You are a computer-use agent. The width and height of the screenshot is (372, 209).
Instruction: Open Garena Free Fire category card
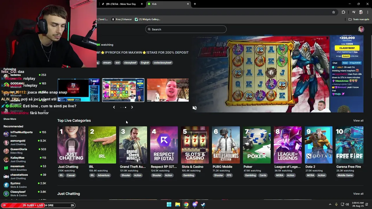[x=349, y=145]
